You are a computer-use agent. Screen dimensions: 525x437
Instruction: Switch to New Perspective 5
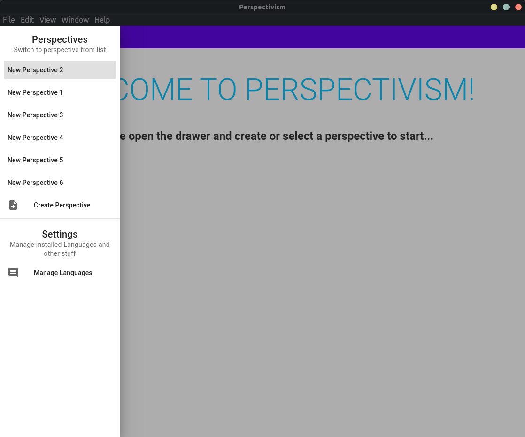pyautogui.click(x=60, y=160)
